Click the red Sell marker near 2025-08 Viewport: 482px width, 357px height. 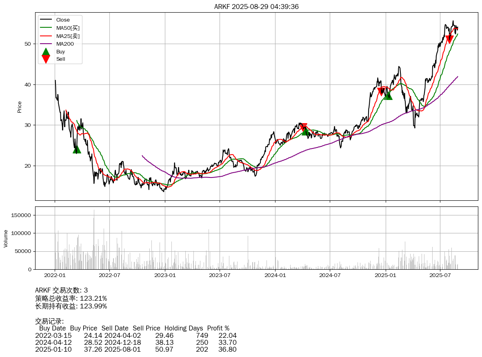coord(449,39)
